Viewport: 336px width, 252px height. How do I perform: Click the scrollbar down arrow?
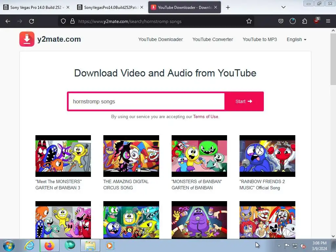tap(333, 236)
